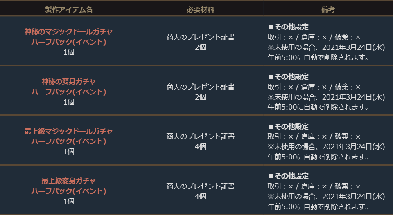Click the 1個 quantity under 神秘のマジックドールガチャ
Screen dimensions: 393x215
69,52
